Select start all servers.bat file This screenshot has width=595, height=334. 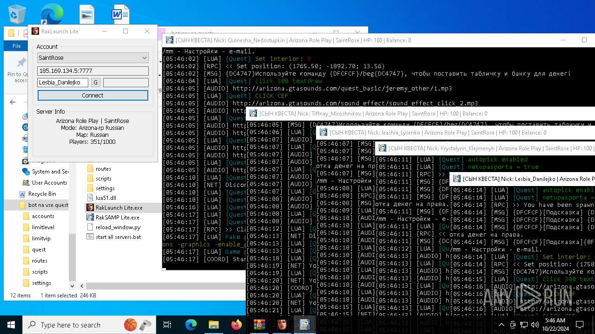pos(114,237)
